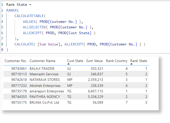
Task: Select customer number 98743861 cell
Action: pos(19,69)
